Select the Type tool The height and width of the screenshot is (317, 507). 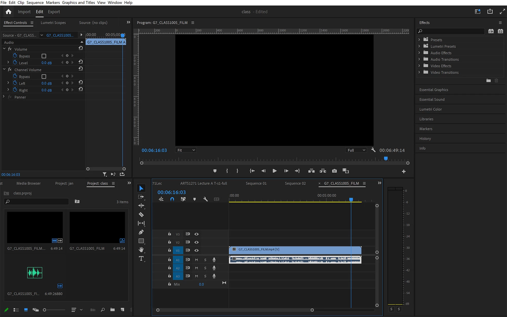tap(141, 259)
